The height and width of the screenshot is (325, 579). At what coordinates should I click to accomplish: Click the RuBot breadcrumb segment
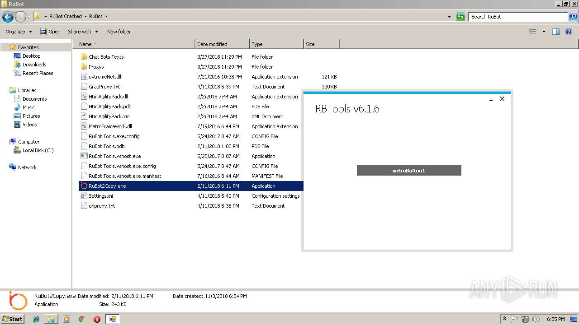(x=96, y=16)
